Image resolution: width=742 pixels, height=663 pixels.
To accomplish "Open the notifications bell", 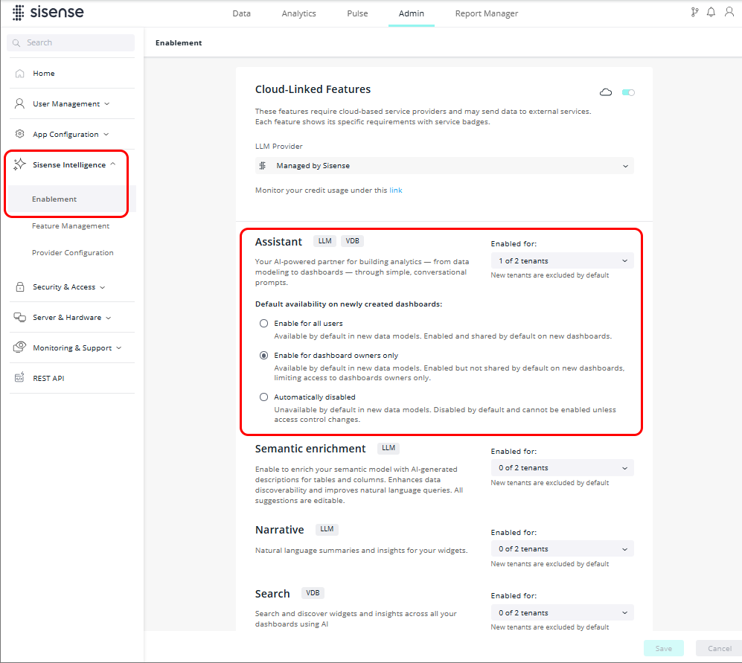I will 711,13.
